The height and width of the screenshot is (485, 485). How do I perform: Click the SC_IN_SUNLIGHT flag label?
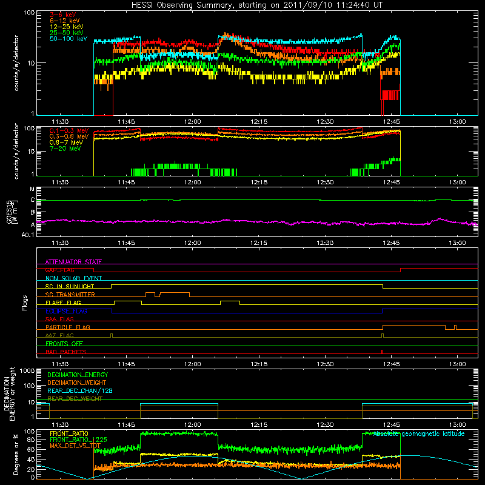tap(70, 286)
